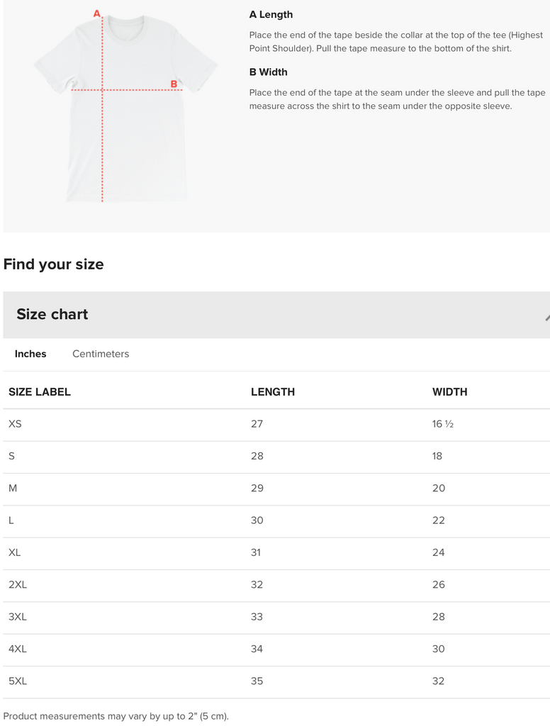Click the "B Width" instruction heading
The image size is (550, 726).
click(268, 72)
